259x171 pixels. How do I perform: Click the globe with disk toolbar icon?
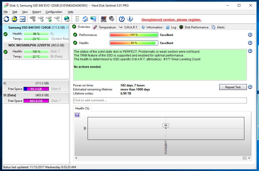tap(67, 19)
